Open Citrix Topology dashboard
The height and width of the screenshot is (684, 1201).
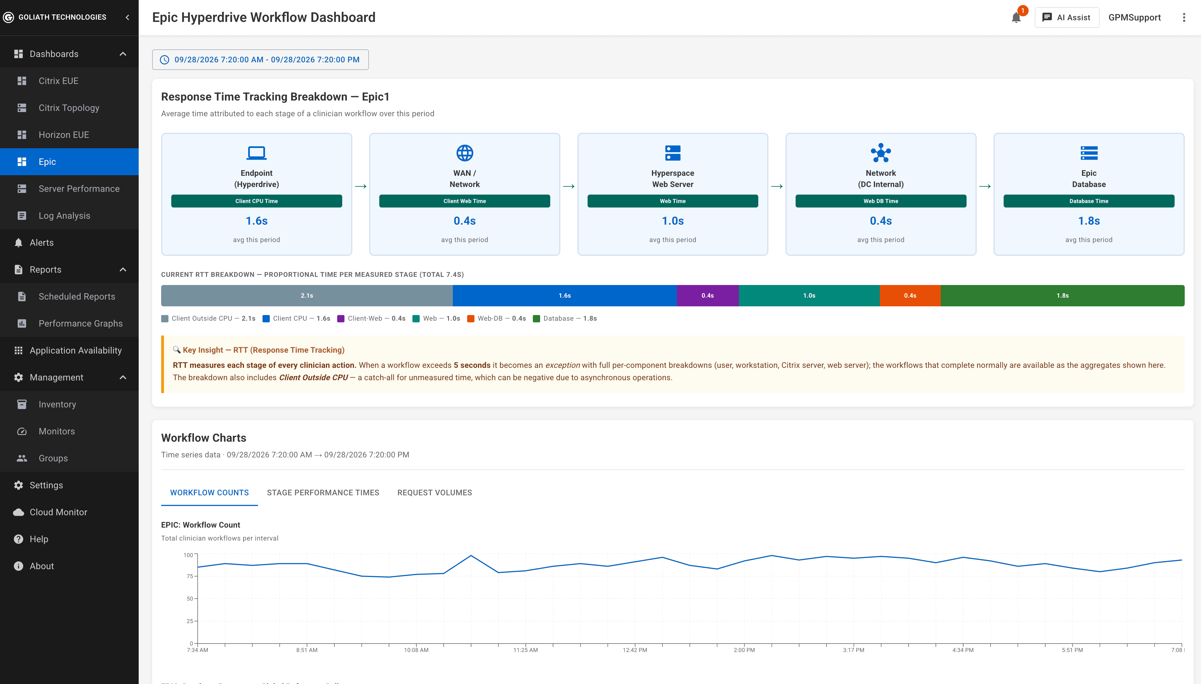pyautogui.click(x=70, y=108)
